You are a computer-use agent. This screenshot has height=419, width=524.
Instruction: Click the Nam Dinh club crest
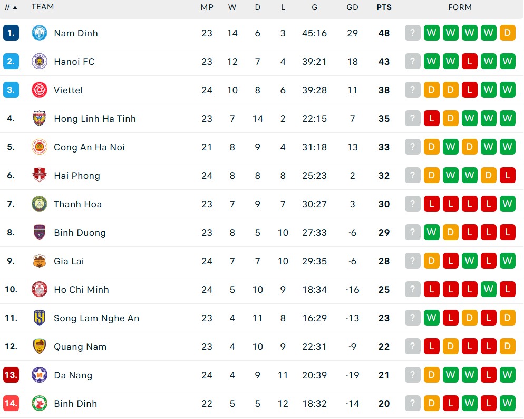coord(40,33)
